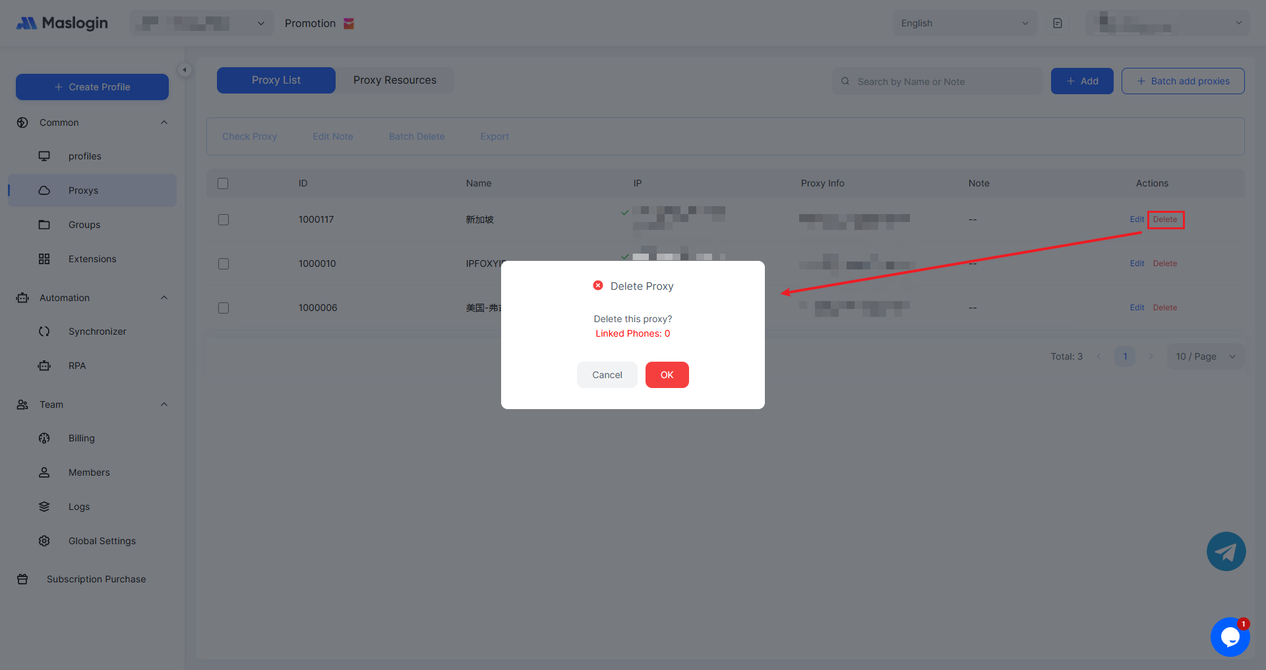Click the Maslogin logo
1266x670 pixels.
tap(62, 23)
